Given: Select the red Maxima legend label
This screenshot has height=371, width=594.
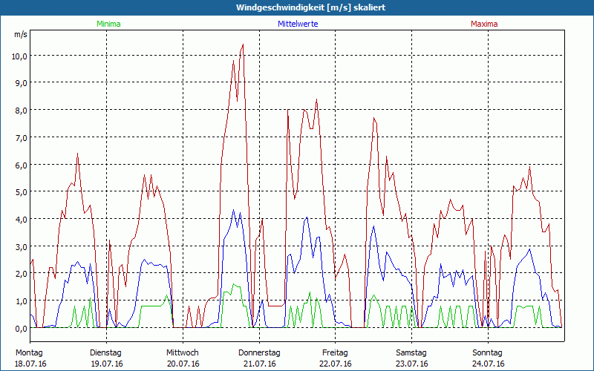Looking at the screenshot, I should point(484,24).
